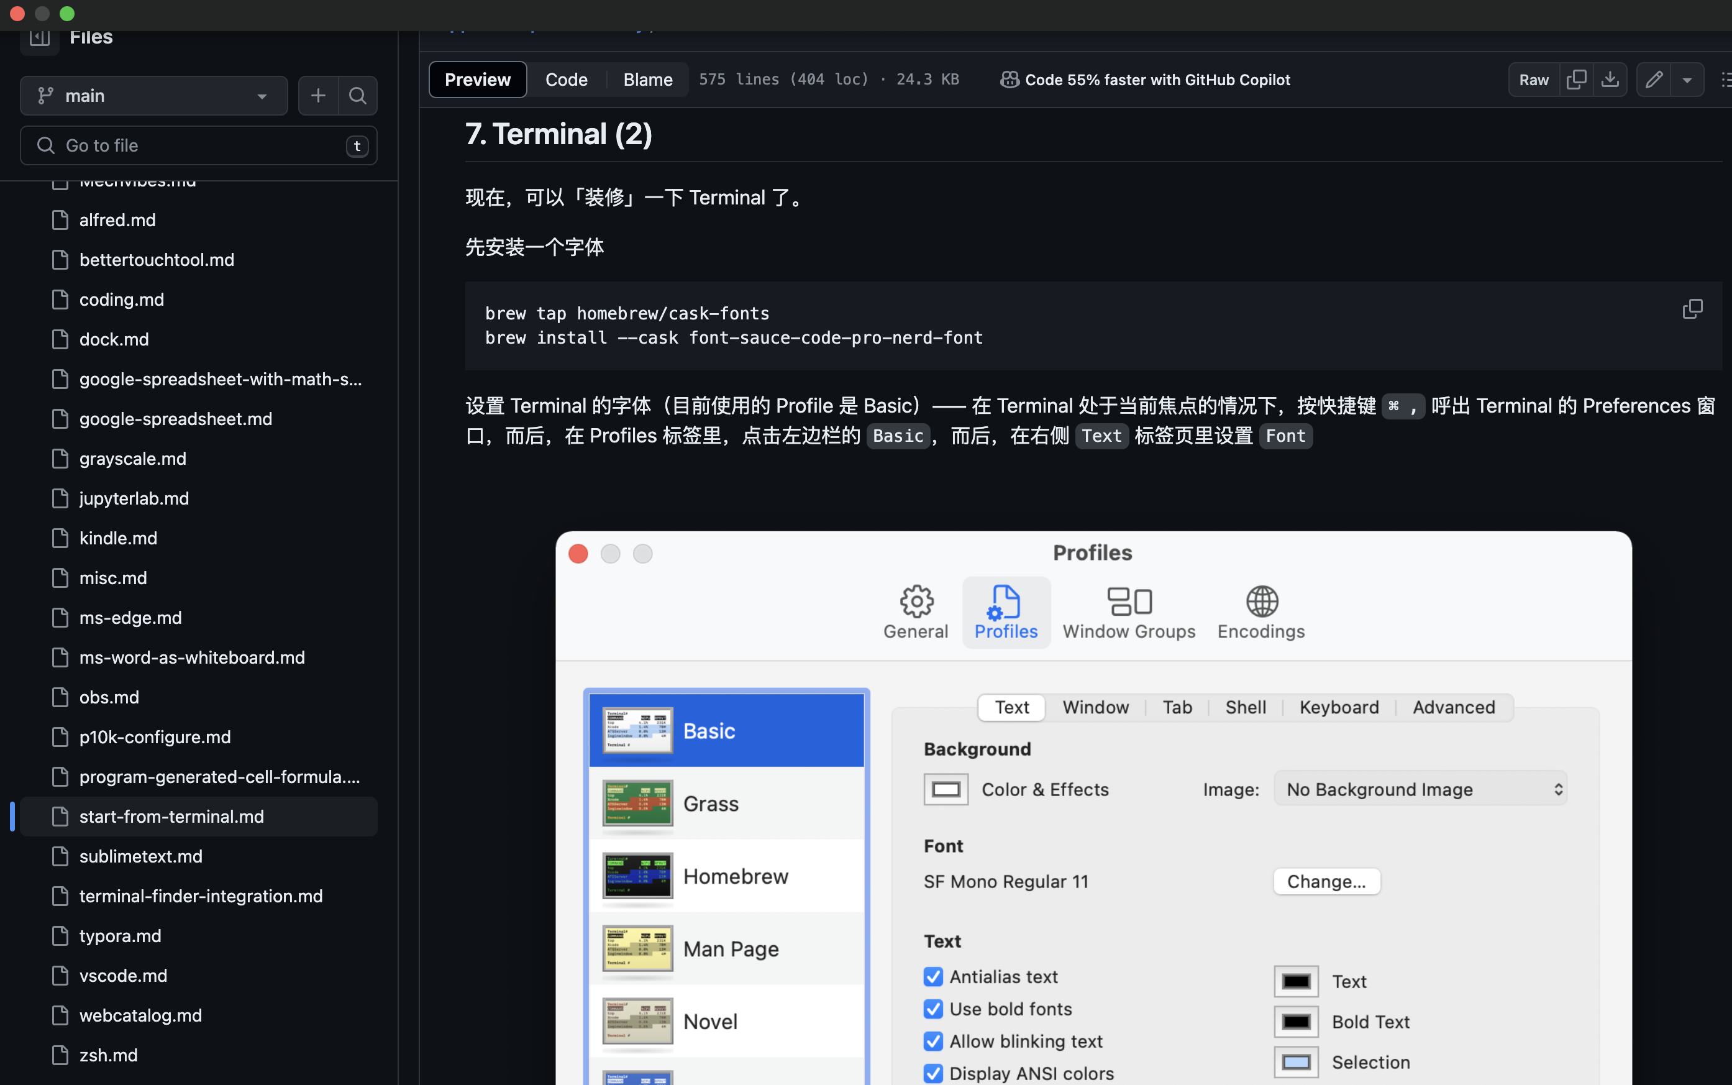Image resolution: width=1732 pixels, height=1085 pixels.
Task: Click the add file plus icon
Action: tap(317, 96)
